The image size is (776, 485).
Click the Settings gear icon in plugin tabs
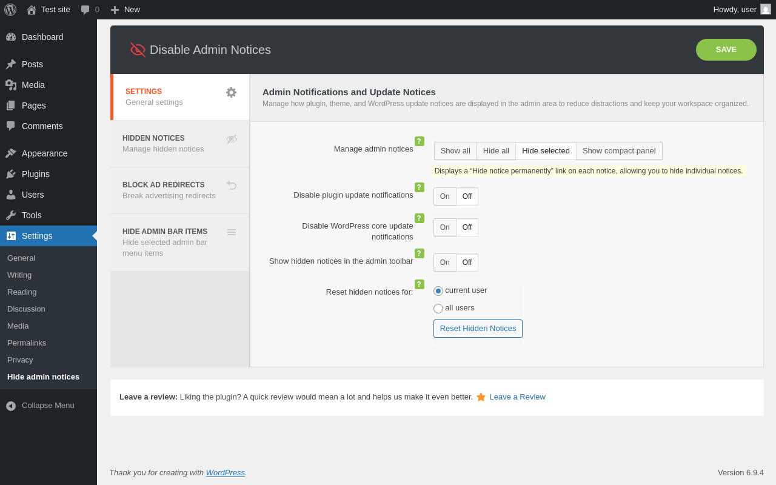click(x=231, y=92)
